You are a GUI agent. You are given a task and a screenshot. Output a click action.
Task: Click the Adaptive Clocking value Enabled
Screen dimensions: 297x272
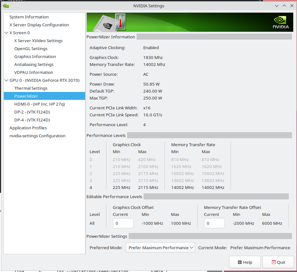pyautogui.click(x=151, y=48)
